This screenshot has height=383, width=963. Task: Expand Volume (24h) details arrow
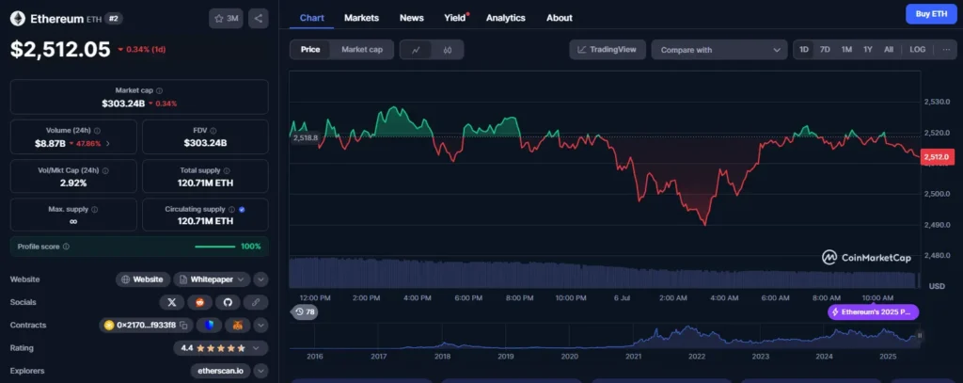[x=108, y=143]
